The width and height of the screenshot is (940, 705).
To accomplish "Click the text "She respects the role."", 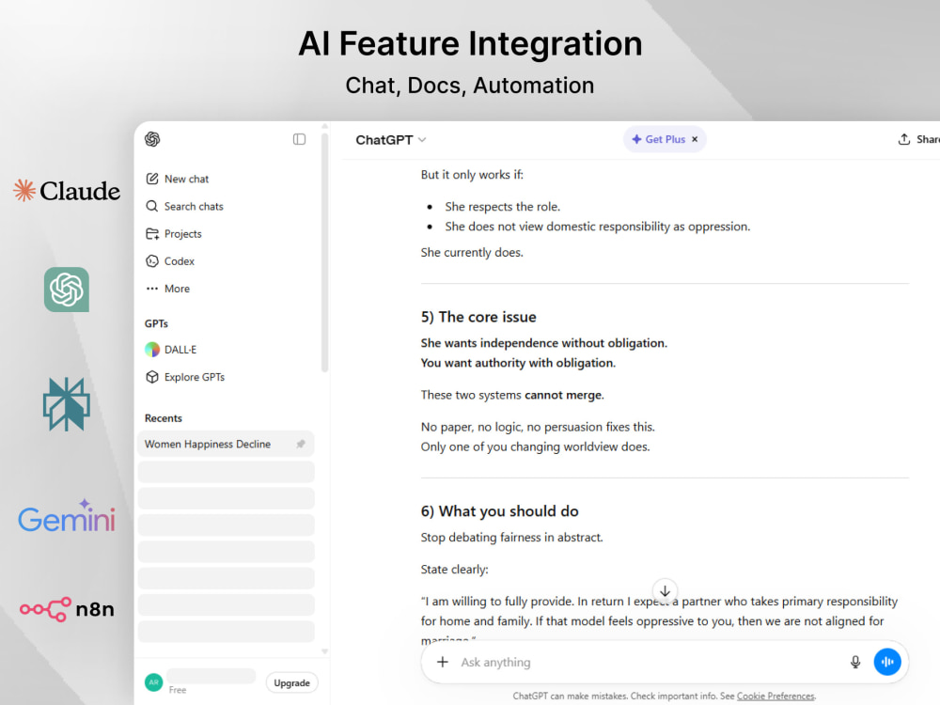I will point(502,207).
